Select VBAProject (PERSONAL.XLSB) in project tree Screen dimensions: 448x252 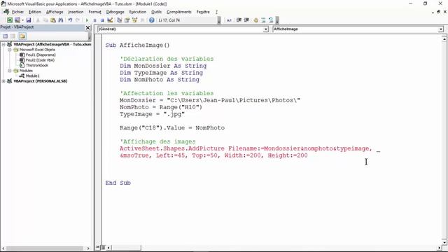click(41, 81)
